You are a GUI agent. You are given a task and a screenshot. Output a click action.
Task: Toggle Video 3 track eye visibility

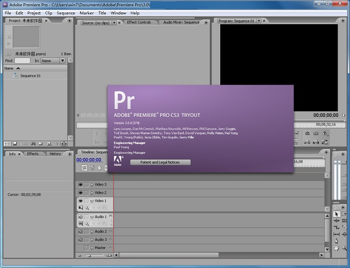pos(80,185)
